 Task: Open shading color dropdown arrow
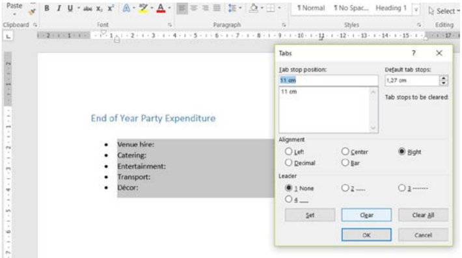262,8
